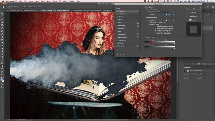This screenshot has width=215, height=121.
Task: Enable Layer Mask Hides Effects checkbox
Action: pyautogui.click(x=156, y=32)
